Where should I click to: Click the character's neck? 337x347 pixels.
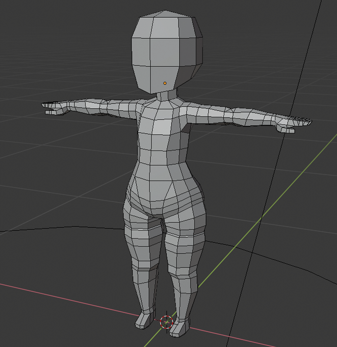tap(167, 95)
